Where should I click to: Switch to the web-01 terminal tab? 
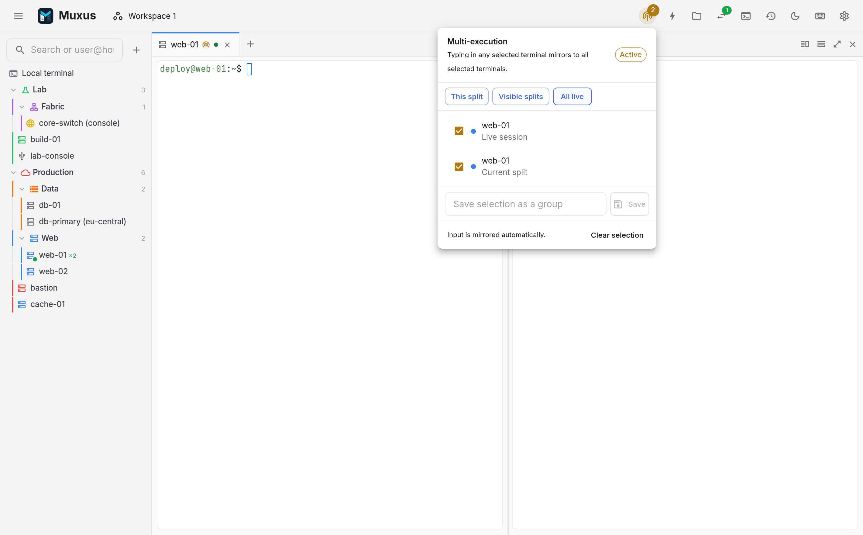185,45
